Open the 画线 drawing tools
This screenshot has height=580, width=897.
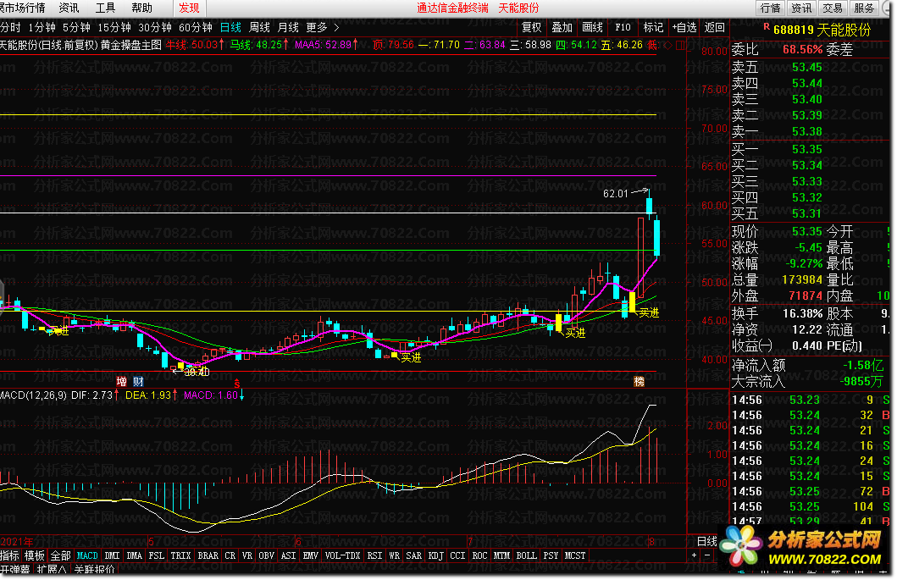[593, 27]
